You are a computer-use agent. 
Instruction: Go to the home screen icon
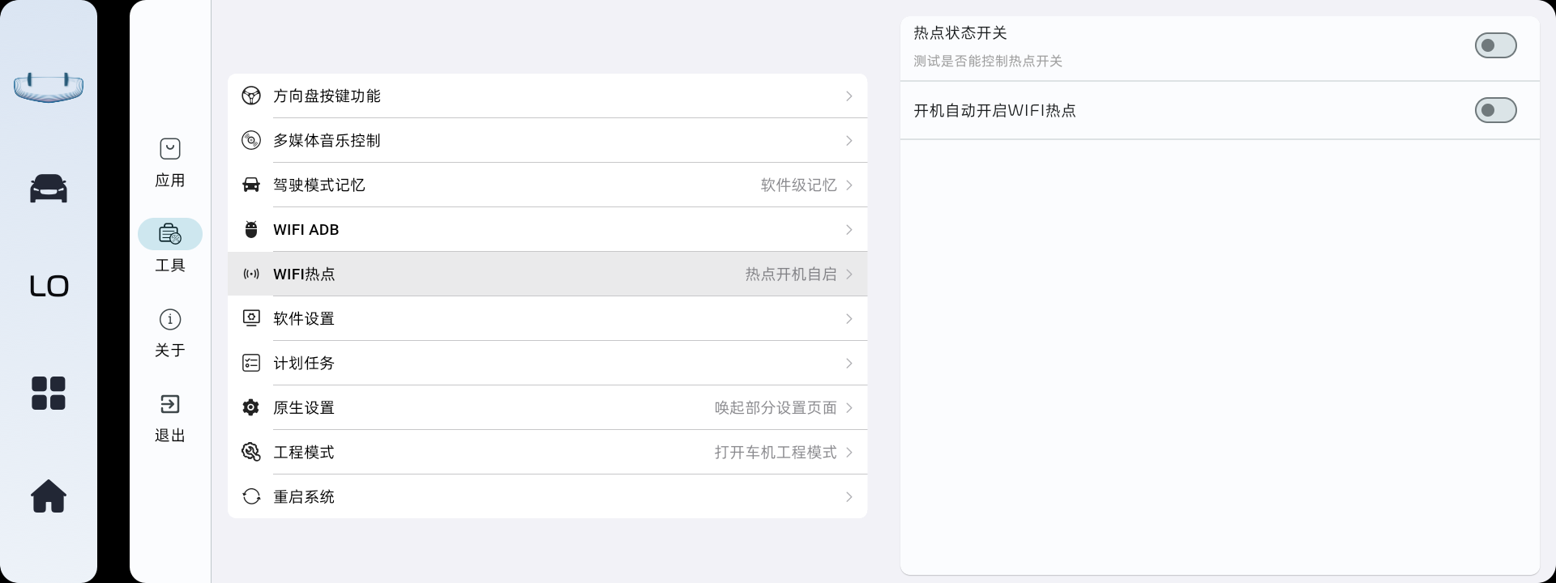tap(49, 496)
